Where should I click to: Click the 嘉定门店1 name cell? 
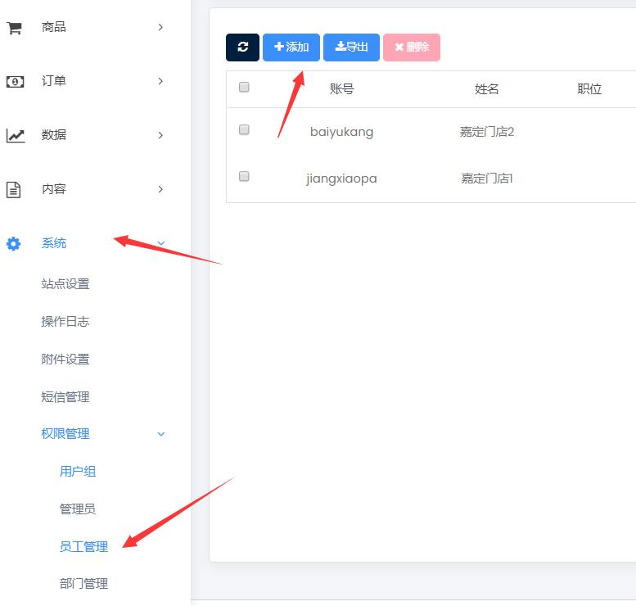coord(487,179)
